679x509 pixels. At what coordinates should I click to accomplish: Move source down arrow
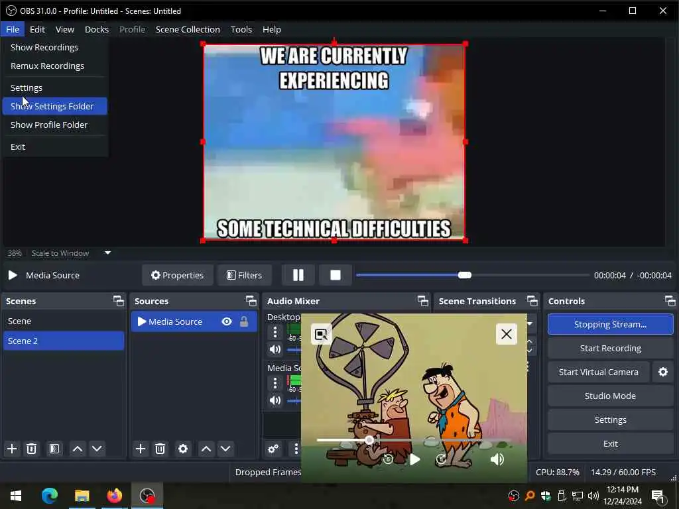pyautogui.click(x=225, y=449)
